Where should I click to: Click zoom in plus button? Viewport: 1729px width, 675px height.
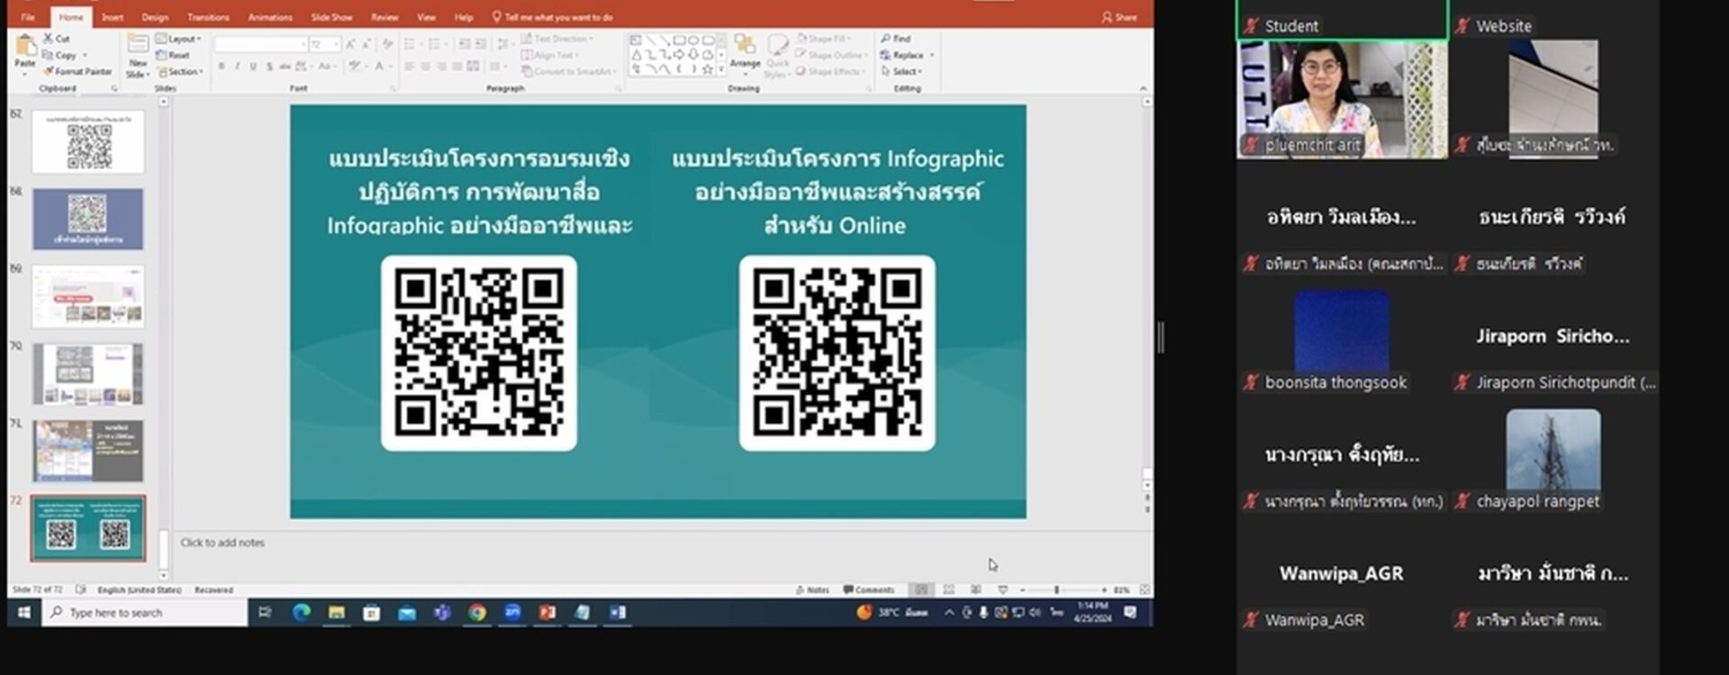click(x=1104, y=590)
